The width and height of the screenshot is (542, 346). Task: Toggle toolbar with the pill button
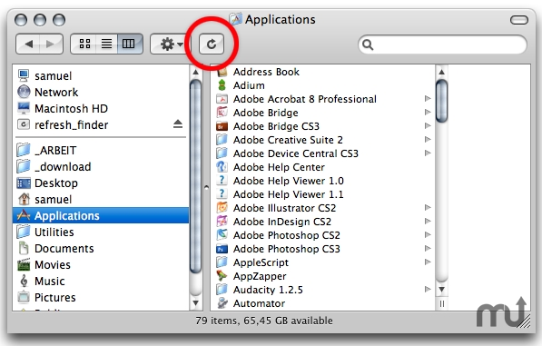(518, 20)
